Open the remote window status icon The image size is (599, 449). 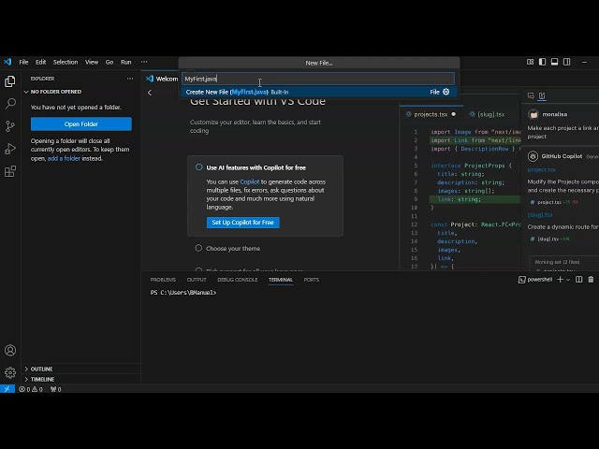point(7,389)
